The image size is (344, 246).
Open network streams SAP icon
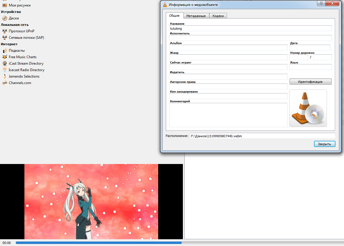point(5,38)
